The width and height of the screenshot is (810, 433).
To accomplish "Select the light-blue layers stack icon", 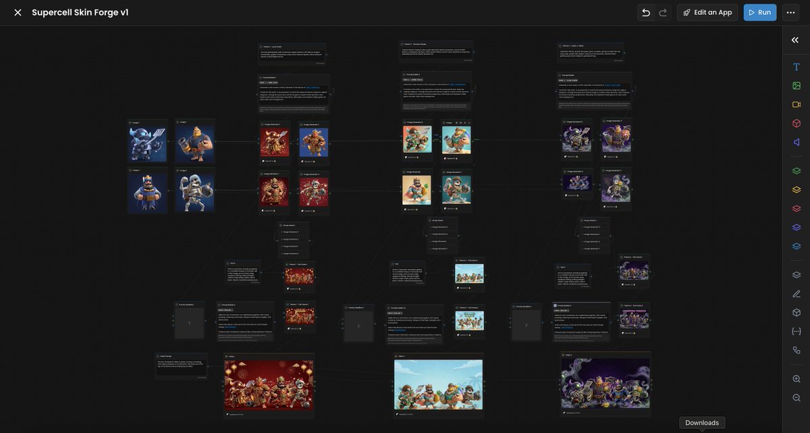I will (x=796, y=247).
